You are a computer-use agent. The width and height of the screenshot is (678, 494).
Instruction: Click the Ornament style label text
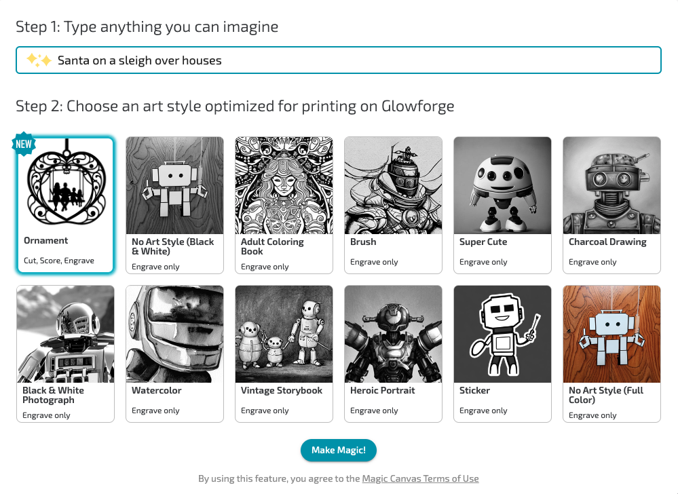46,240
